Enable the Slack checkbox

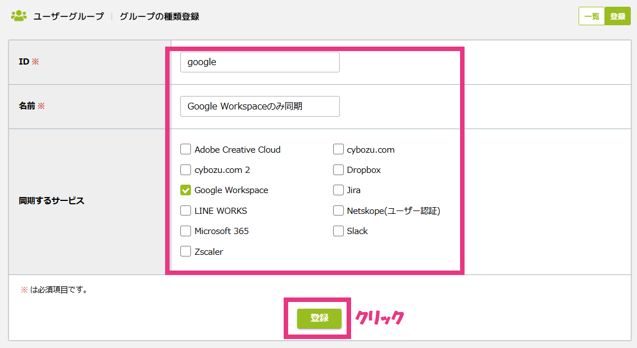[338, 231]
